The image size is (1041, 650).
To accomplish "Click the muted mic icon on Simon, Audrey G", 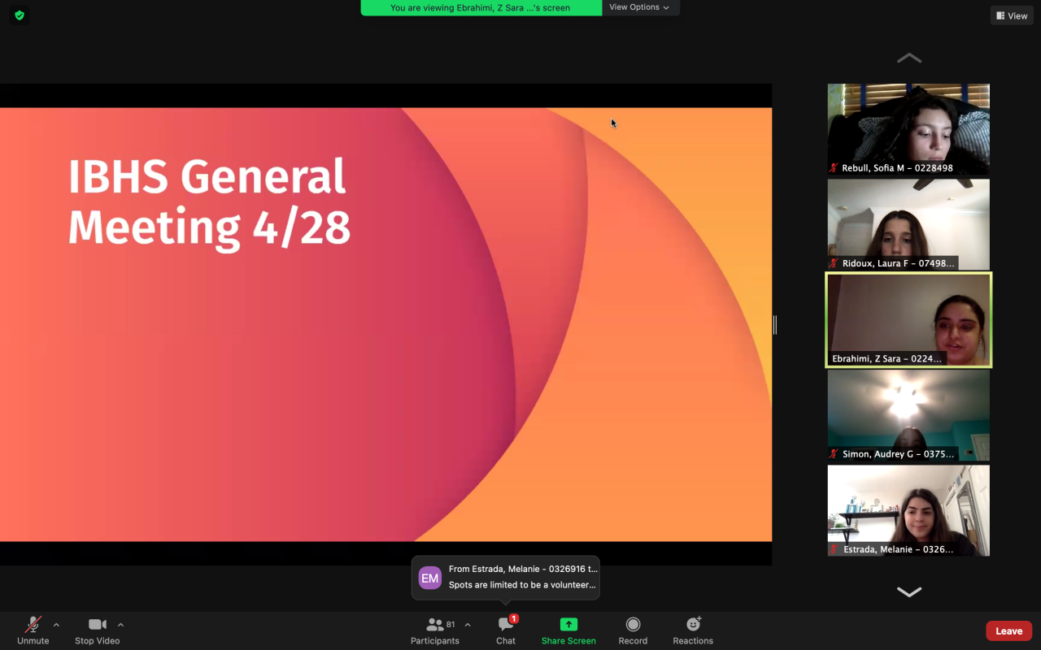I will [x=834, y=454].
